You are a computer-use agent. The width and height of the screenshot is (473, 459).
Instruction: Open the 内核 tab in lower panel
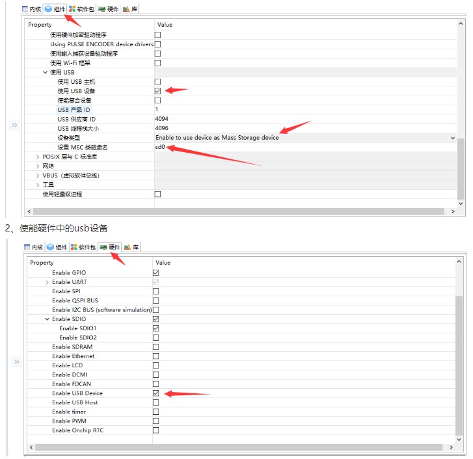tap(33, 247)
